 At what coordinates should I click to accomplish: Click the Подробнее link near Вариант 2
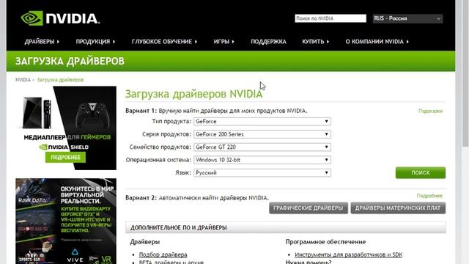tap(429, 196)
